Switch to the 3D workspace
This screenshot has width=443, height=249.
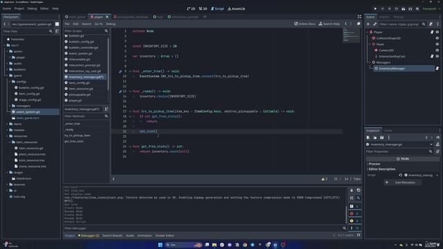pos(203,9)
